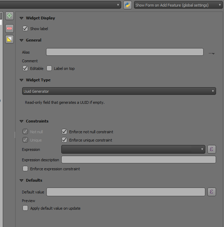Collapse the General section
The width and height of the screenshot is (224, 227).
point(21,40)
